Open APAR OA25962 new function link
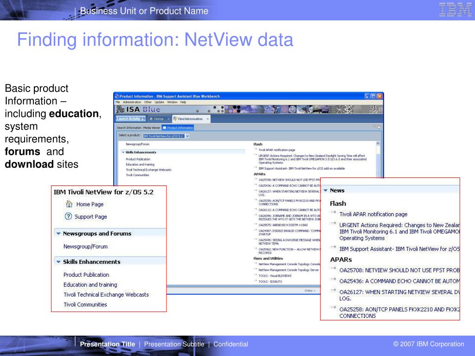The height and width of the screenshot is (356, 475). coord(289,251)
